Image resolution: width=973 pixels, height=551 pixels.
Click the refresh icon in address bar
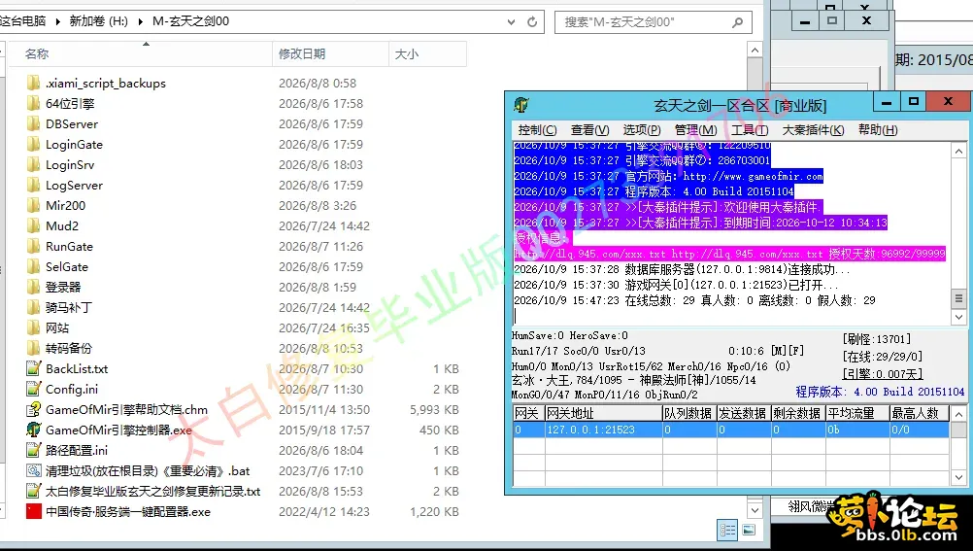532,21
